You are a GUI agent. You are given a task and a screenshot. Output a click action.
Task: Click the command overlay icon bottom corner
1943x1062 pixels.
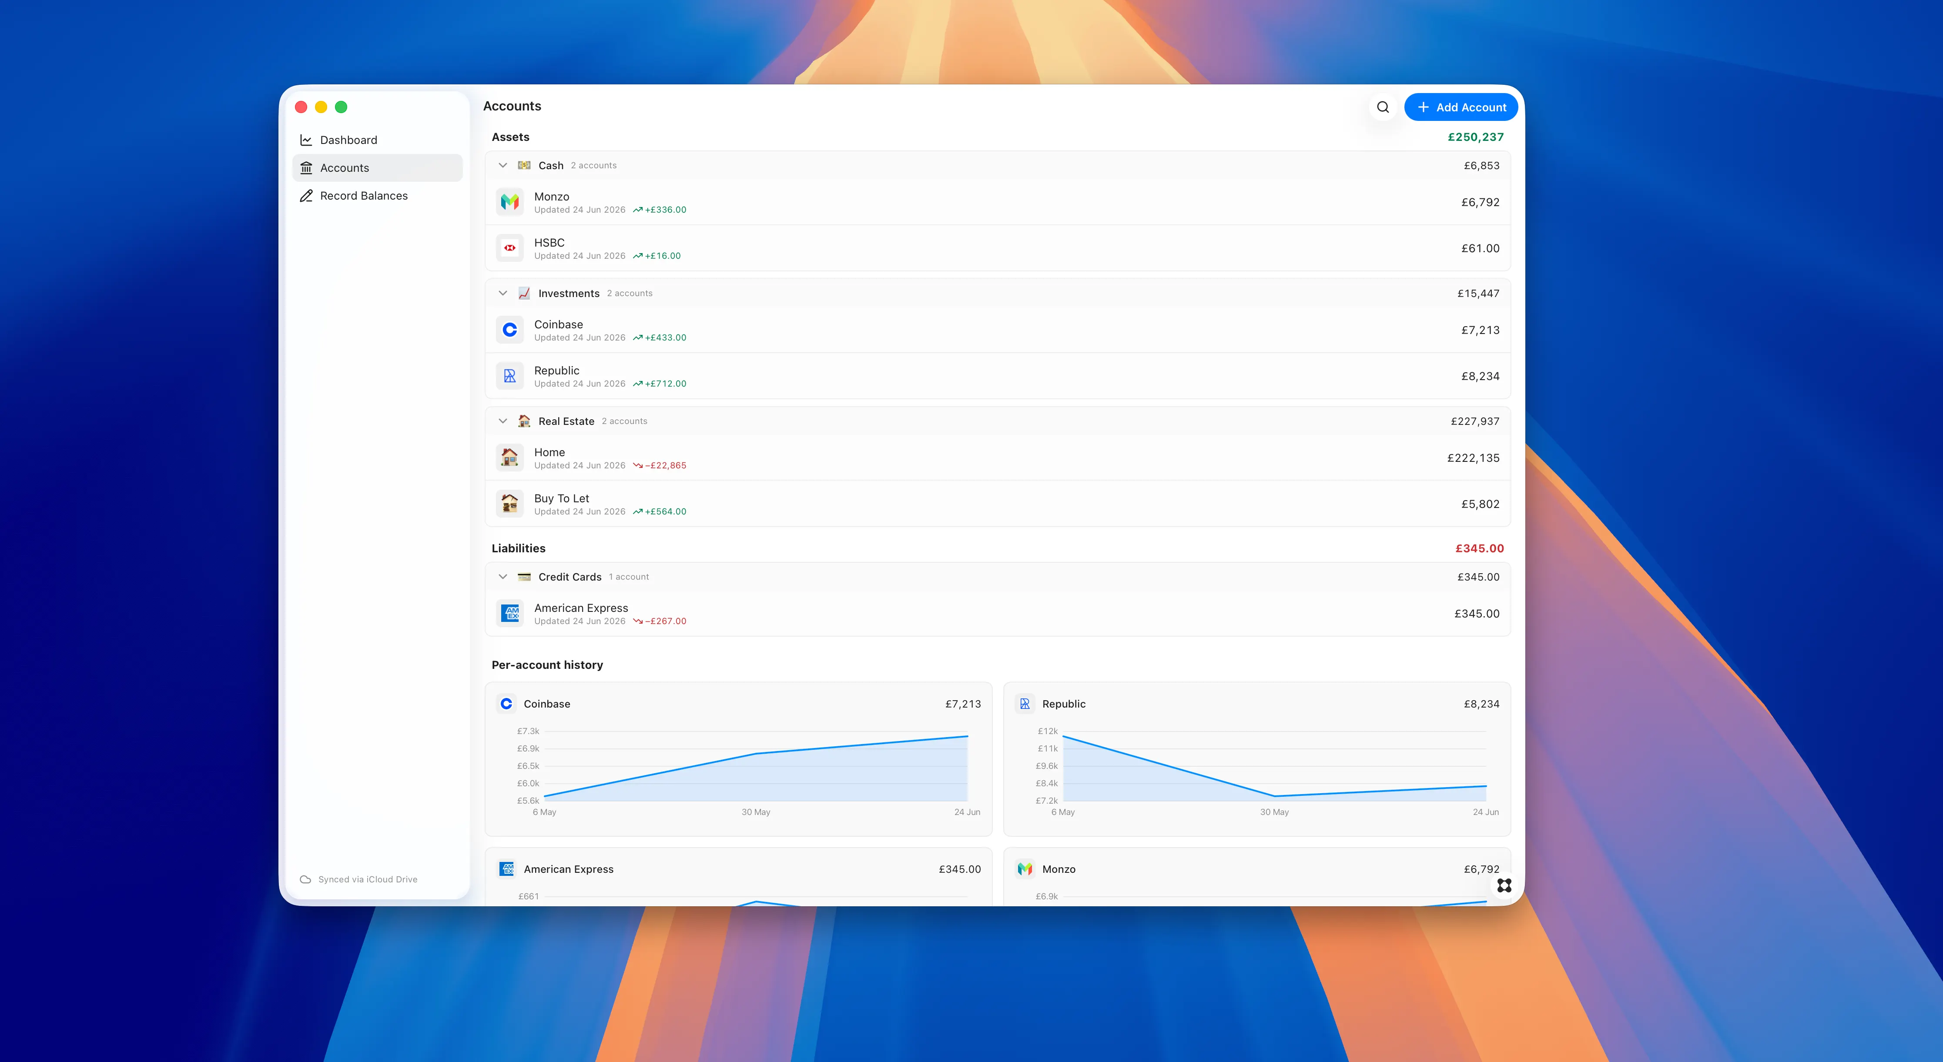[1504, 885]
